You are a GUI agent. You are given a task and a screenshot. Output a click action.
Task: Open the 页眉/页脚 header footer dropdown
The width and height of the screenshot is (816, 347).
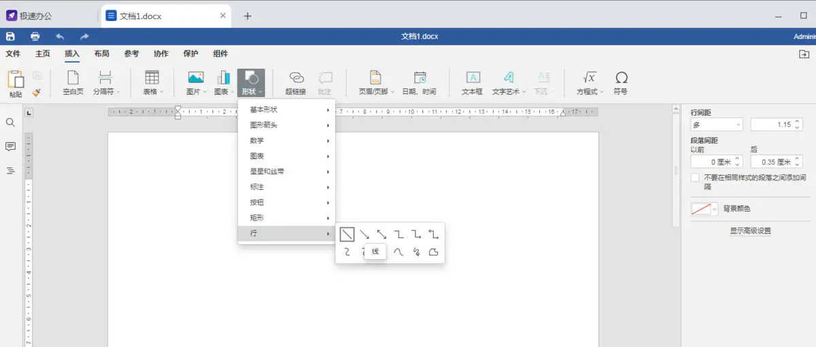point(376,83)
